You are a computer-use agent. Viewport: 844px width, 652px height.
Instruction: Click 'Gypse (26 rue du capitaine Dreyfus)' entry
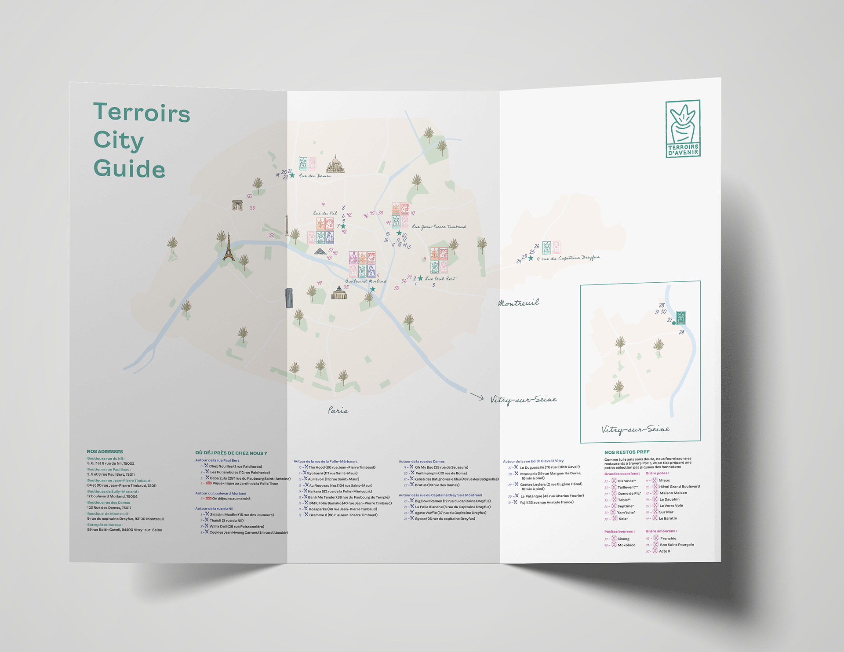click(x=445, y=518)
